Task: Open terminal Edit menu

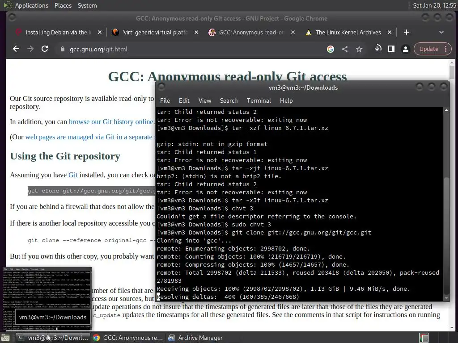Action: [184, 100]
